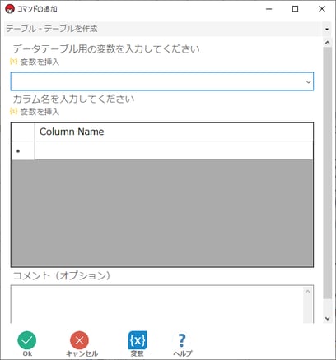Focus the data table variable input field
Screen dimensions: 336x360
coord(162,81)
